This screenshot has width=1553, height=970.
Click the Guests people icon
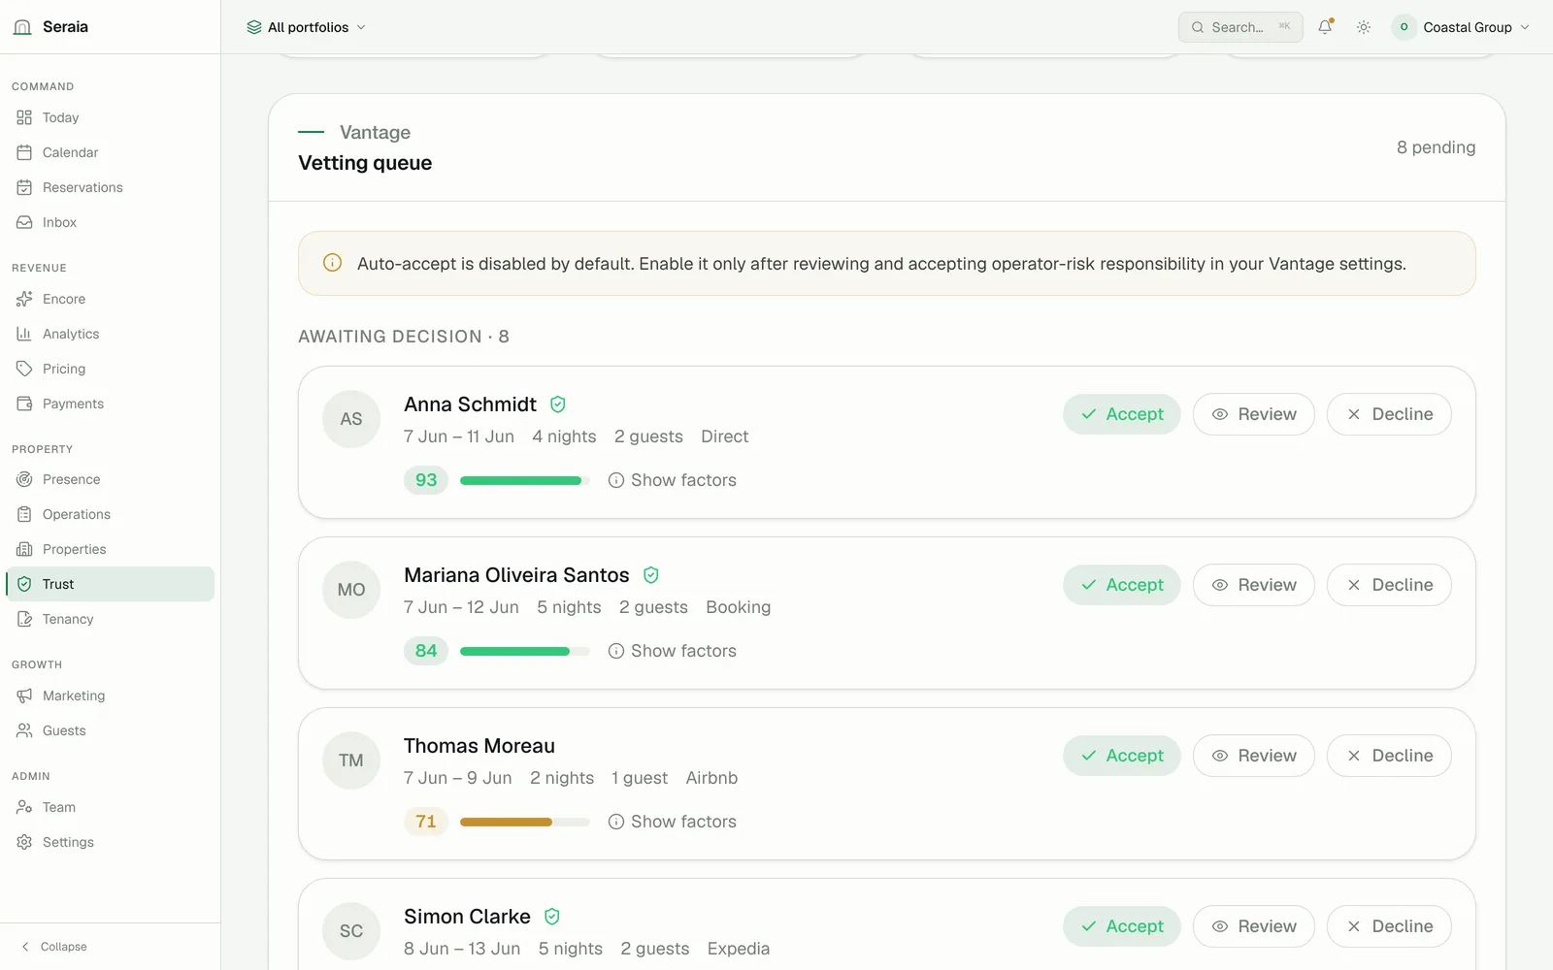click(24, 730)
